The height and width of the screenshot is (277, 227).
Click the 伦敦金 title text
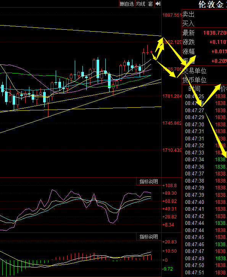(211, 5)
